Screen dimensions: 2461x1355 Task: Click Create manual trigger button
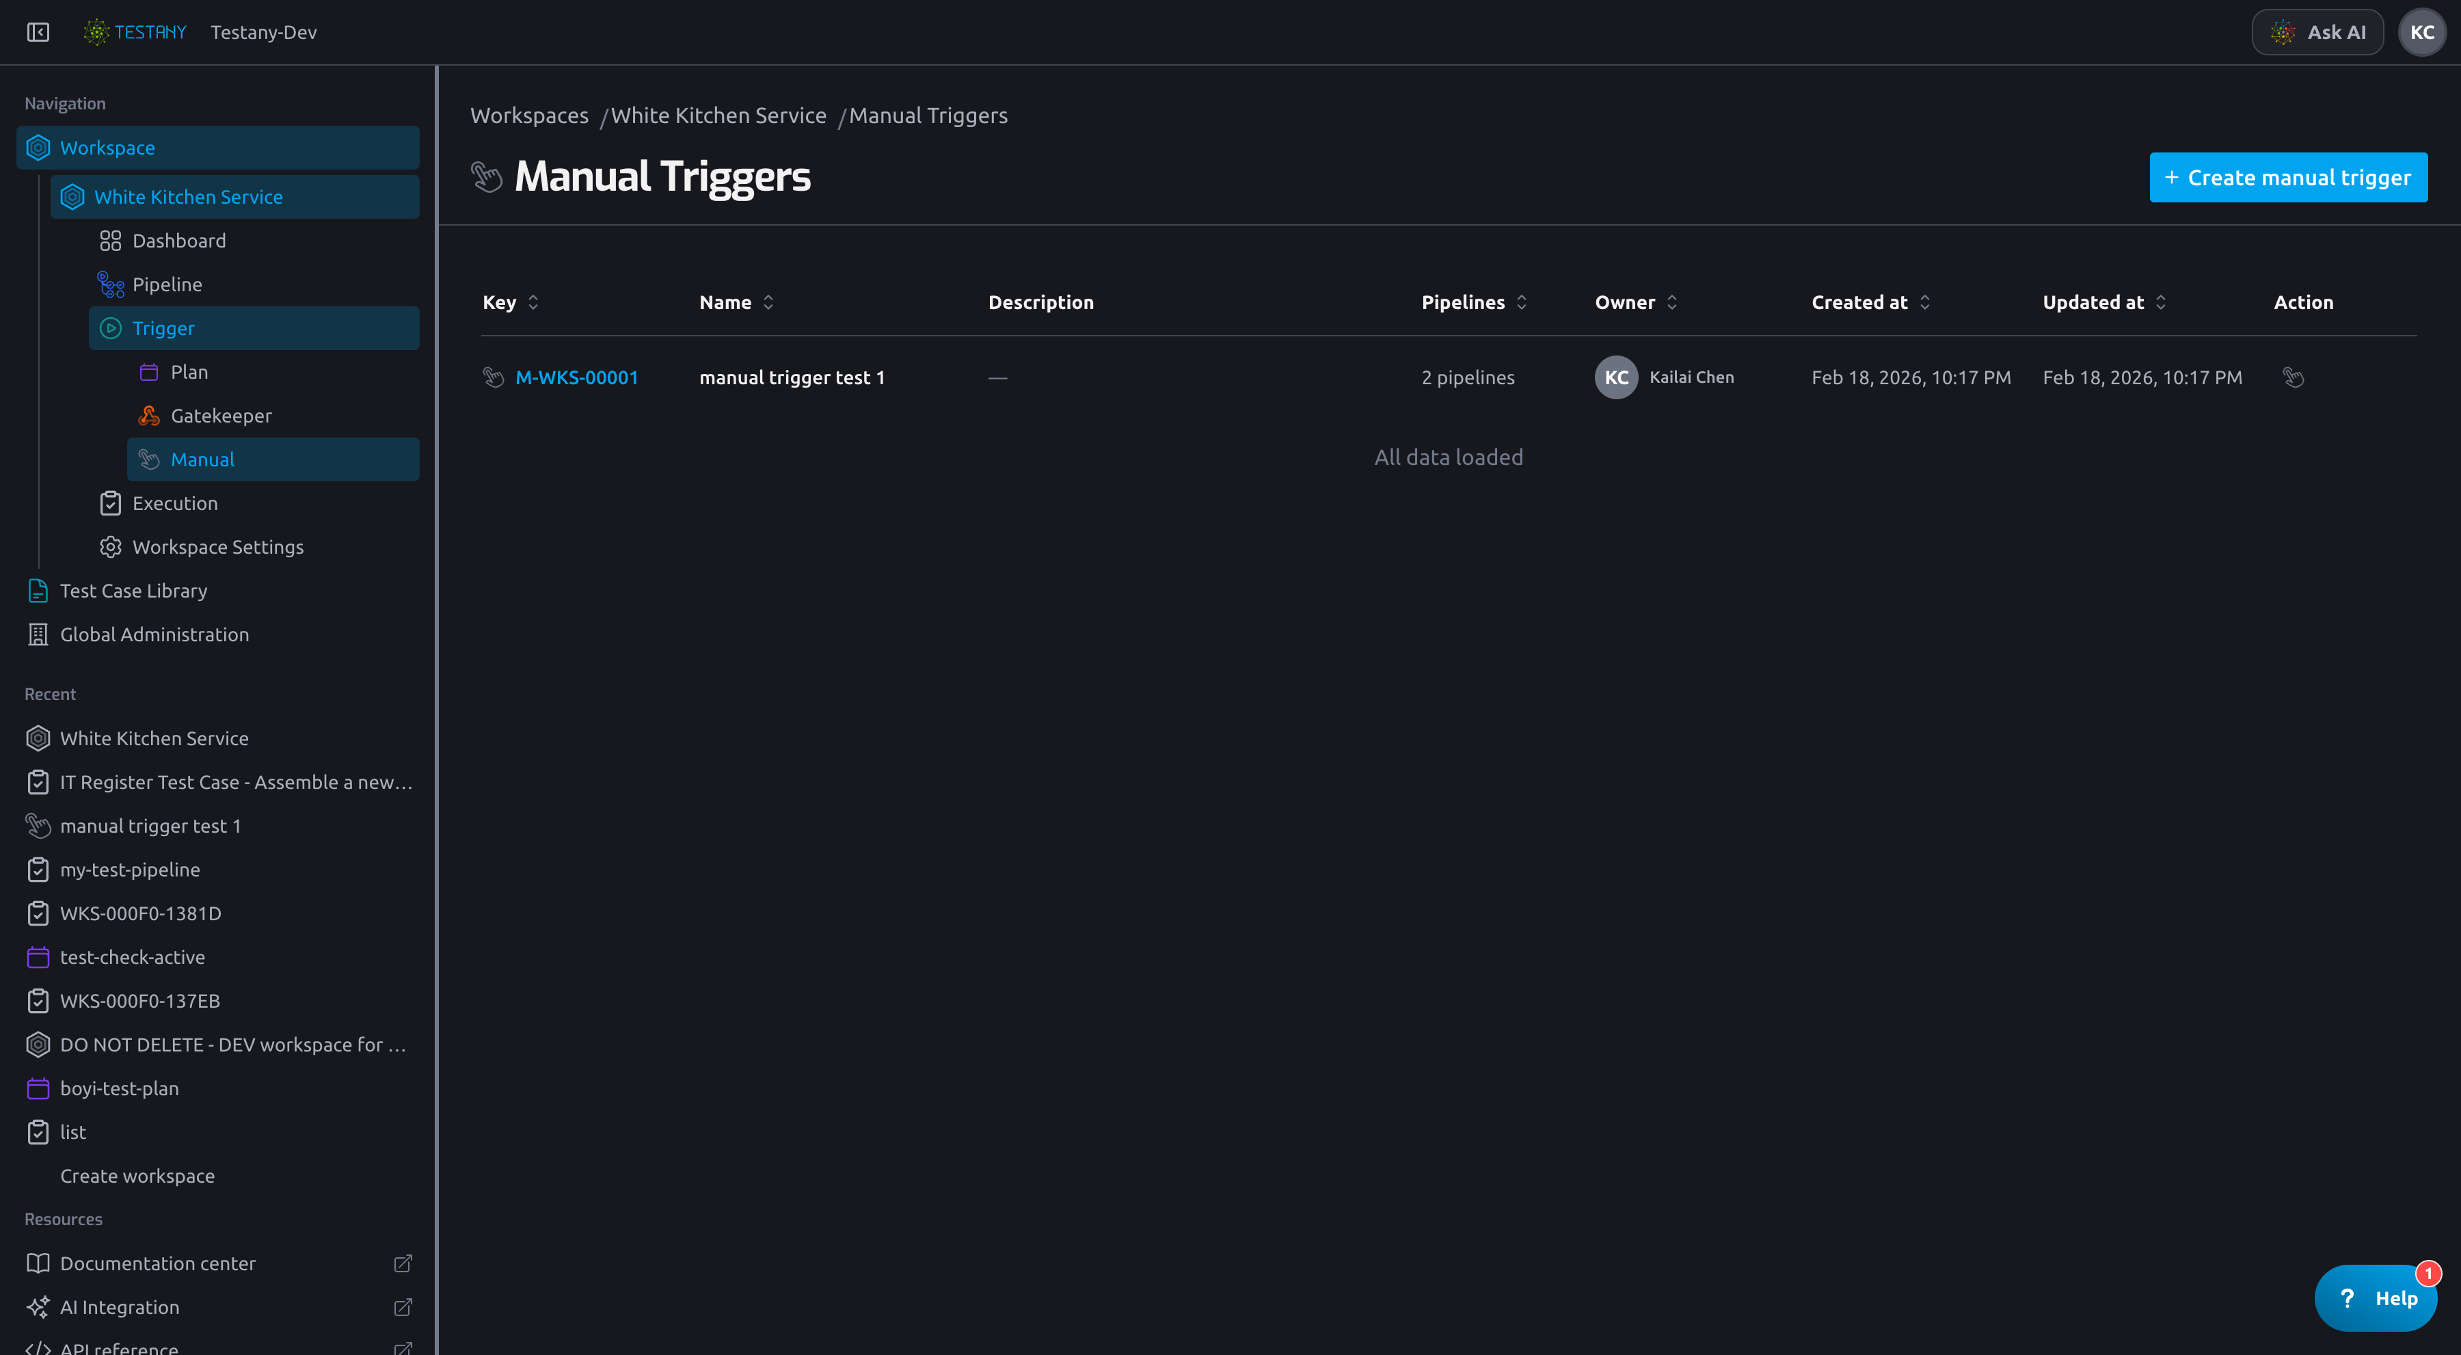point(2288,178)
